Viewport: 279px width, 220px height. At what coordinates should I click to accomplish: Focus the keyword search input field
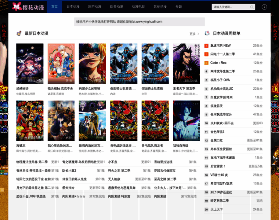[231, 7]
